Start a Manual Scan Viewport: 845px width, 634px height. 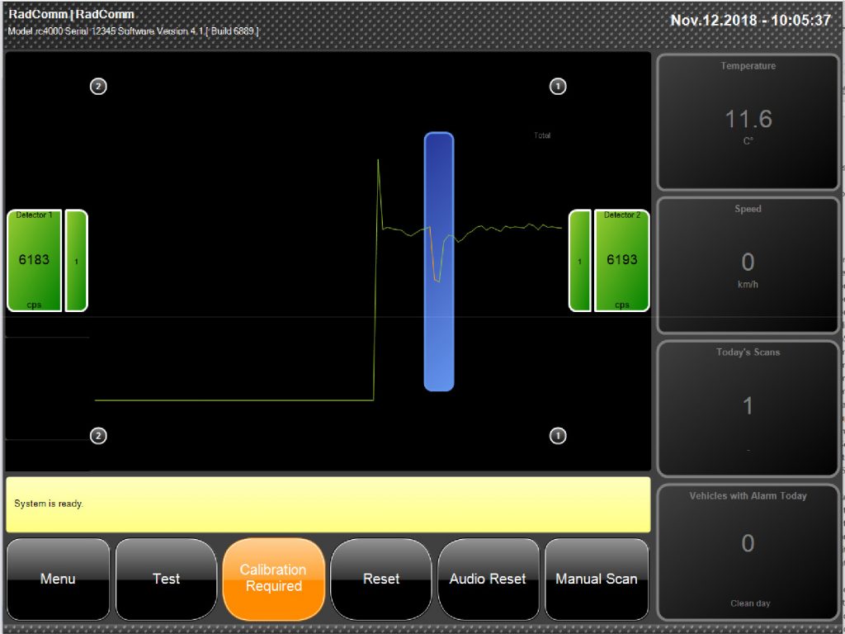click(x=596, y=579)
